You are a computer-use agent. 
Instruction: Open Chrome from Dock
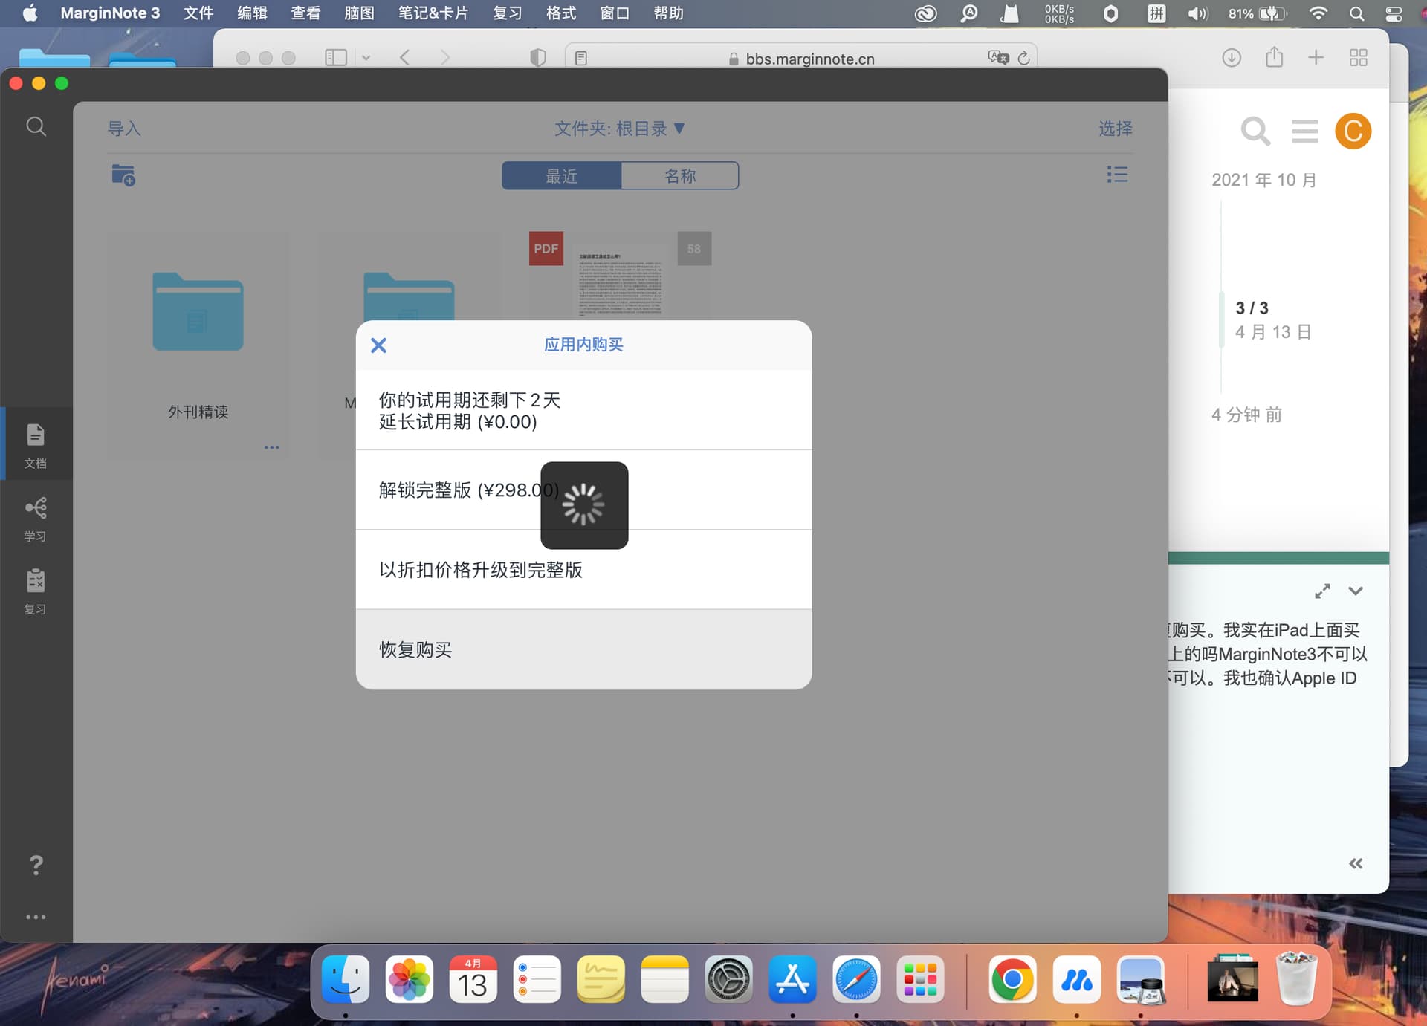click(1012, 979)
